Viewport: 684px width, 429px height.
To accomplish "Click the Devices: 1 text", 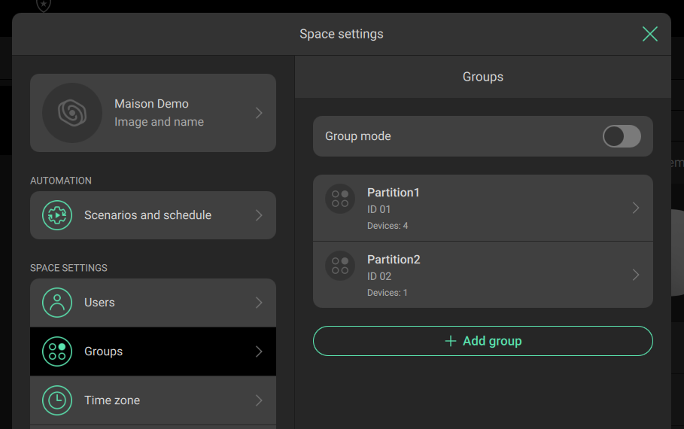I will coord(388,293).
